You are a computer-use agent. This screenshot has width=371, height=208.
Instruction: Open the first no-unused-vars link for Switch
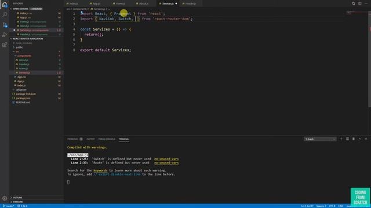[166, 159]
